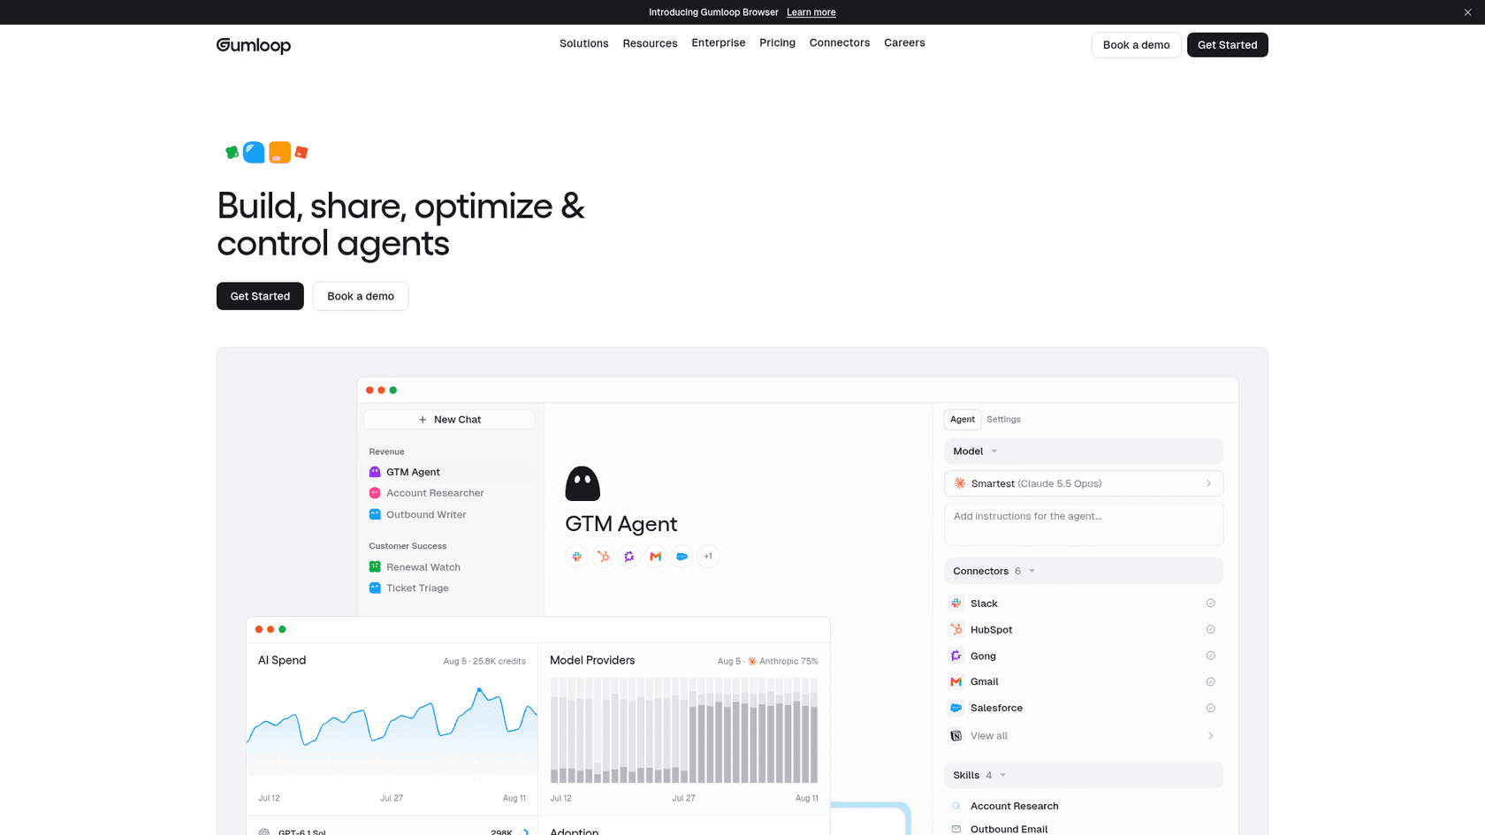1485x835 pixels.
Task: Open View all connectors row
Action: pos(1084,735)
